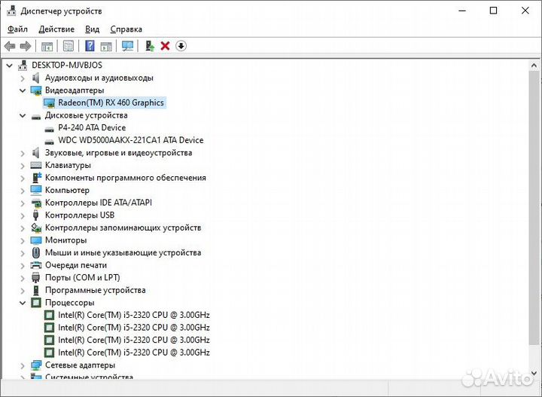Open the Действие menu

(56, 29)
